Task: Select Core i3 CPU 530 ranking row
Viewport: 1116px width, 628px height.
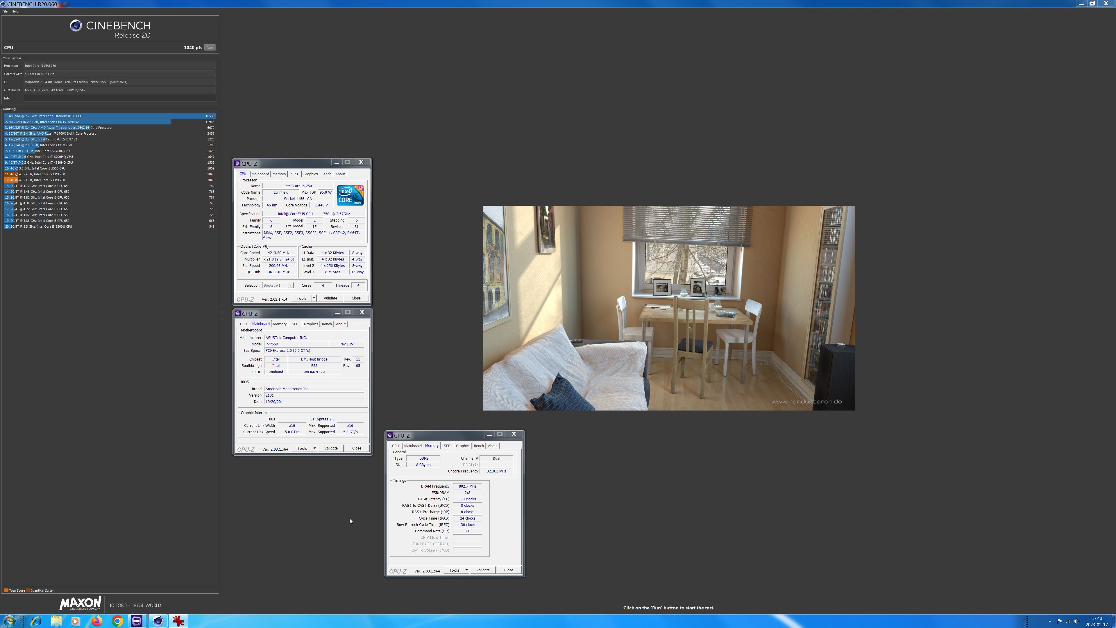Action: 110,215
